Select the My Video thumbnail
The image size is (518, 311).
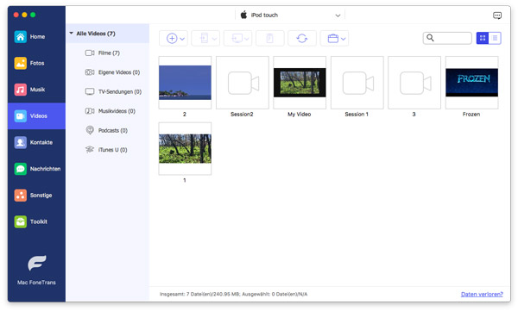pyautogui.click(x=300, y=83)
